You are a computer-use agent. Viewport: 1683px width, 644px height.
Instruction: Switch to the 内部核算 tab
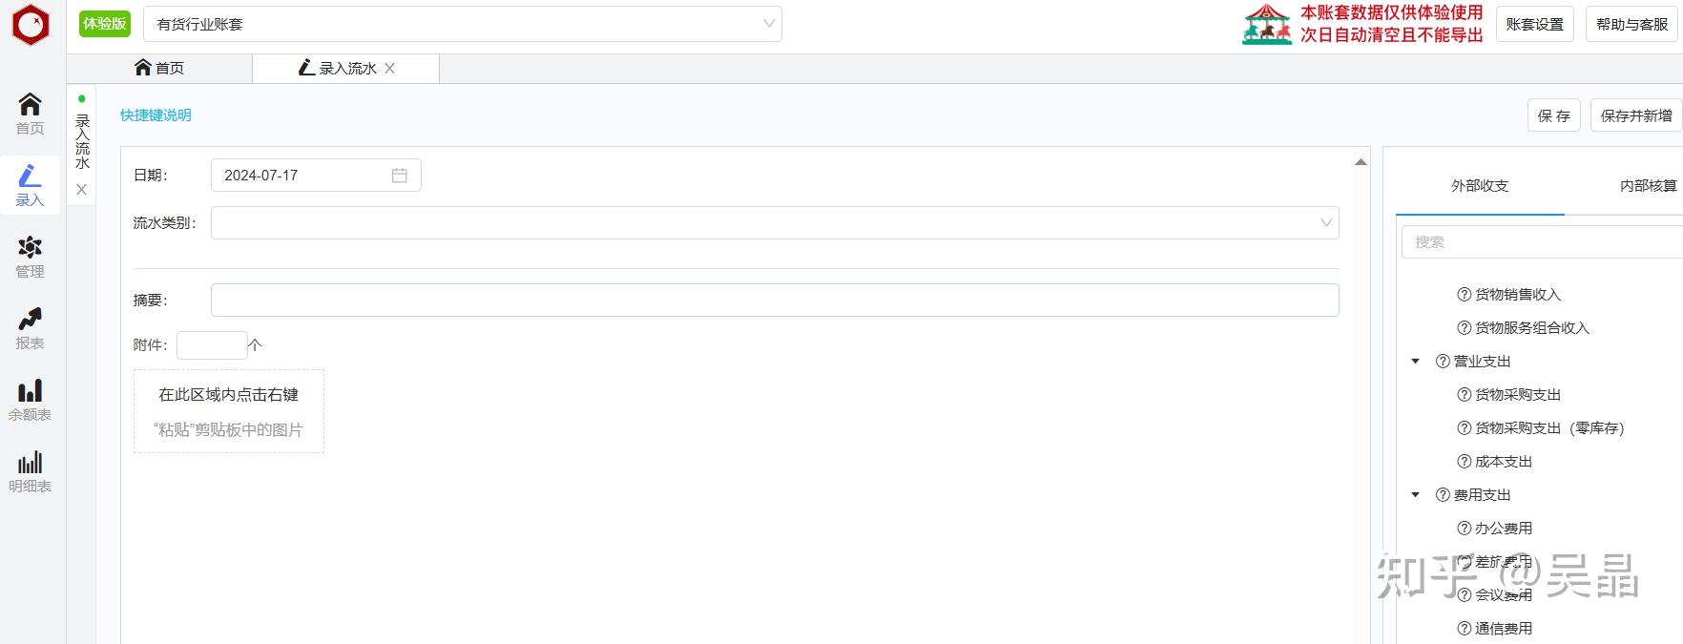tap(1648, 186)
